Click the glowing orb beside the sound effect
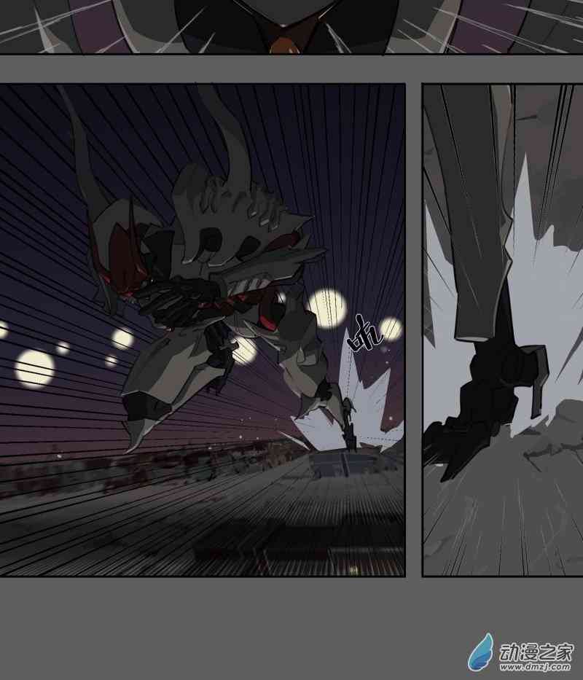The image size is (583, 680). tap(391, 329)
